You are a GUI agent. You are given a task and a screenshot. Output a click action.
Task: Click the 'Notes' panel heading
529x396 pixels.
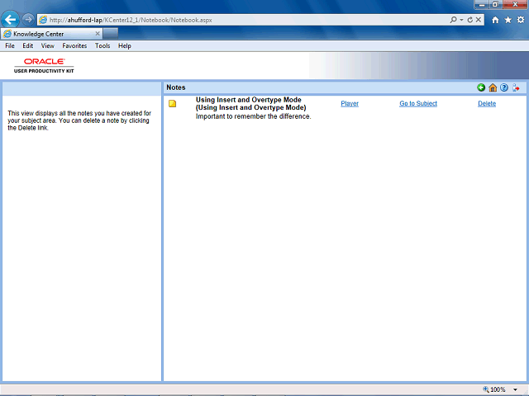click(x=176, y=87)
